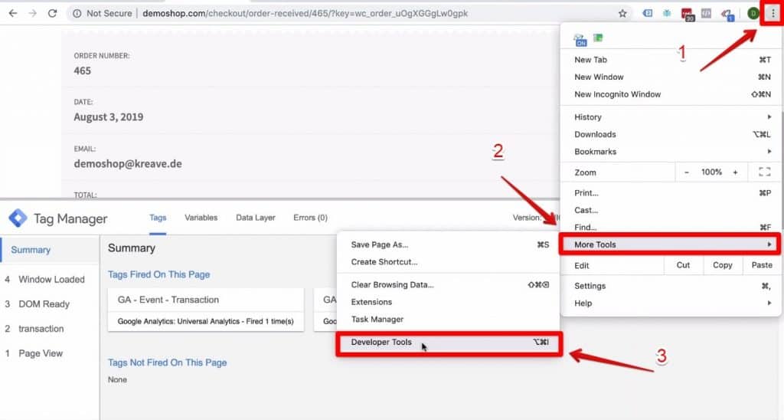The width and height of the screenshot is (784, 420).
Task: Bookmark this page with star icon
Action: pos(622,14)
